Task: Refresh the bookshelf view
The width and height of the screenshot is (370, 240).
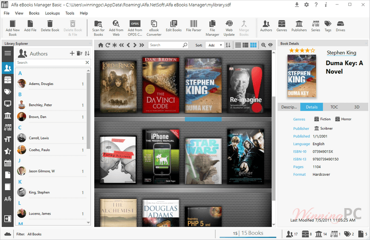Action: tap(108, 45)
